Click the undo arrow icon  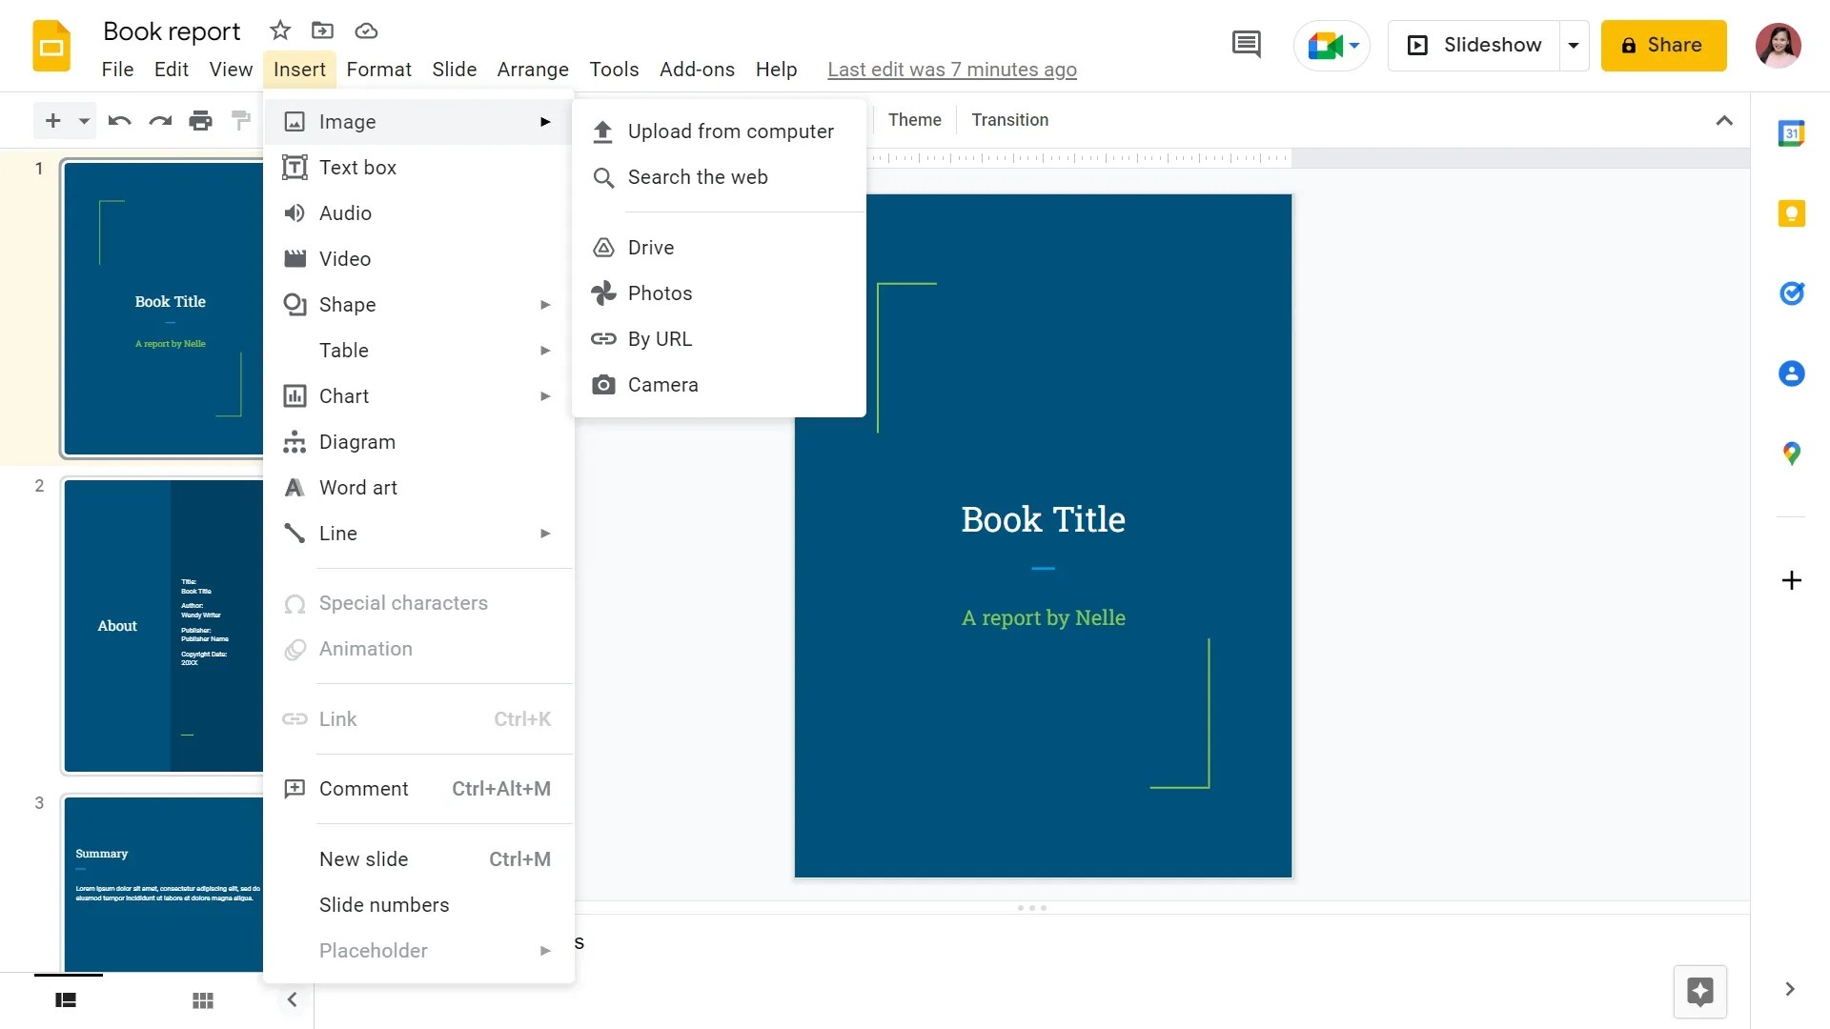(x=119, y=120)
